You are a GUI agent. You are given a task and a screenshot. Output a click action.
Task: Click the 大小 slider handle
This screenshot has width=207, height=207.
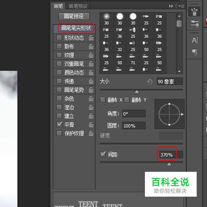[x=137, y=92]
